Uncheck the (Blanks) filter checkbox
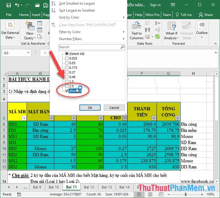This screenshot has height=198, width=220. pos(66,91)
